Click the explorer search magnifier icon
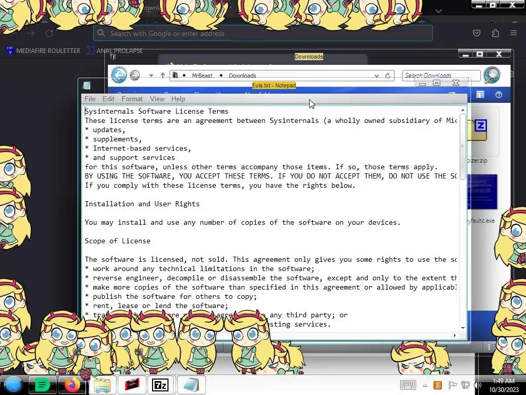The width and height of the screenshot is (526, 395). click(x=492, y=75)
